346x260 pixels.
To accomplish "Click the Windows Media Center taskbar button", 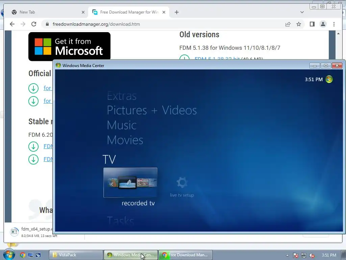I will point(131,255).
